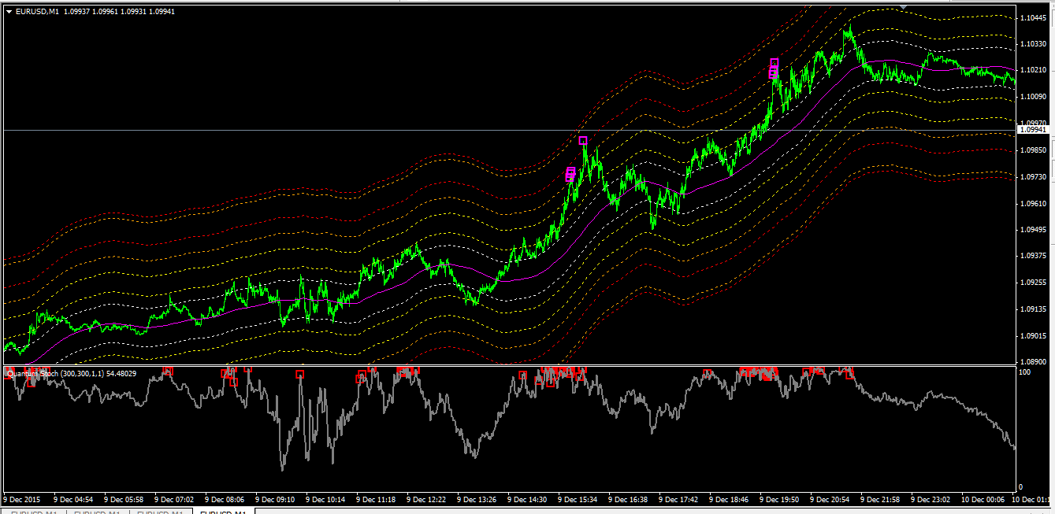This screenshot has width=1055, height=514.
Task: Click the 9 Dec 21:58 time label
Action: [881, 499]
